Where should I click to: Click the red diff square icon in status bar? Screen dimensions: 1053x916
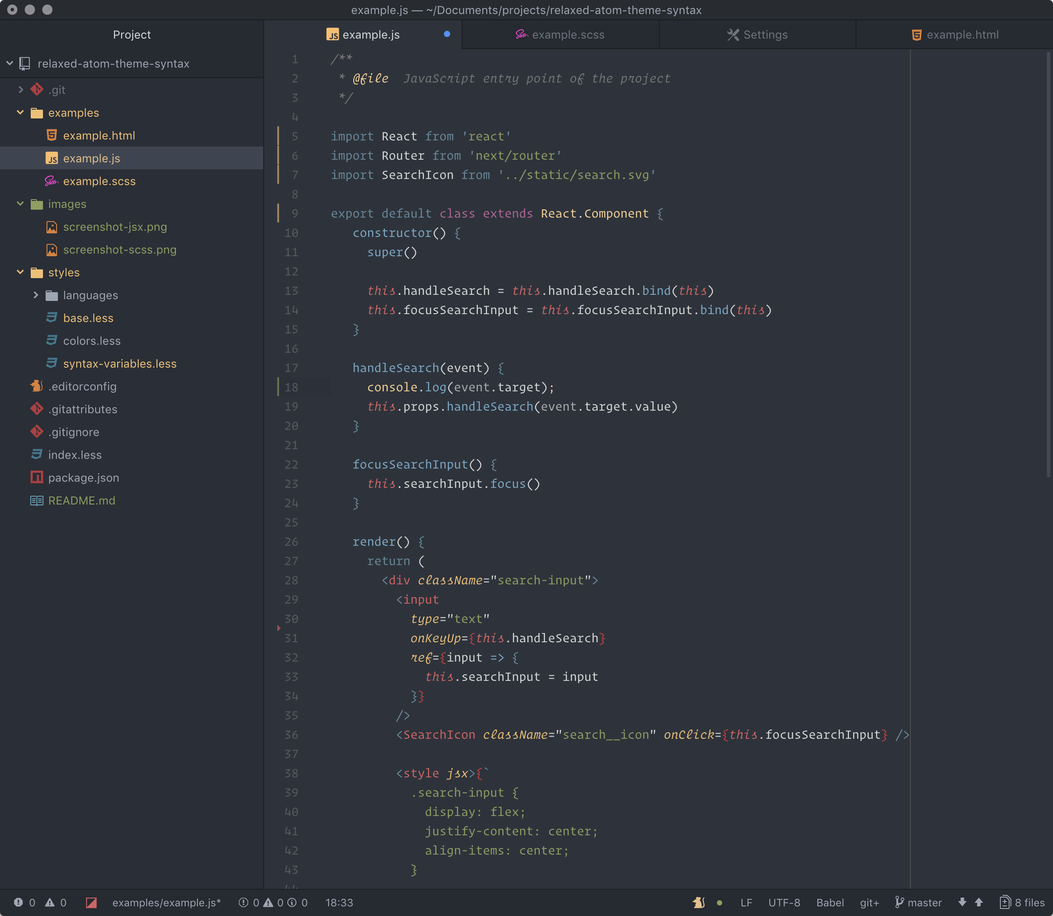[x=91, y=903]
